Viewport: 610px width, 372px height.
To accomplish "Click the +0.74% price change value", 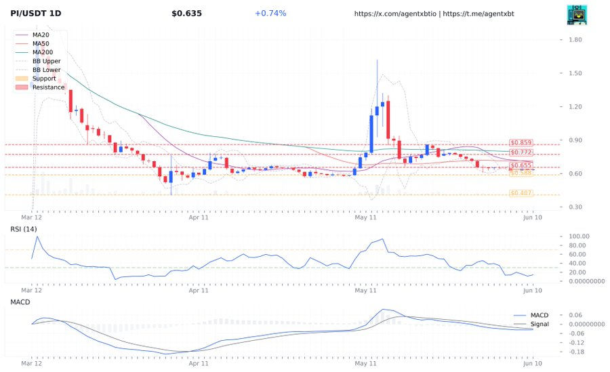I will click(270, 14).
